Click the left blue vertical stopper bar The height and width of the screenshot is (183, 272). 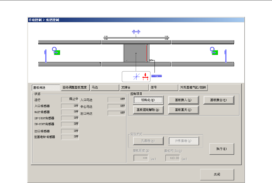(x=46, y=56)
